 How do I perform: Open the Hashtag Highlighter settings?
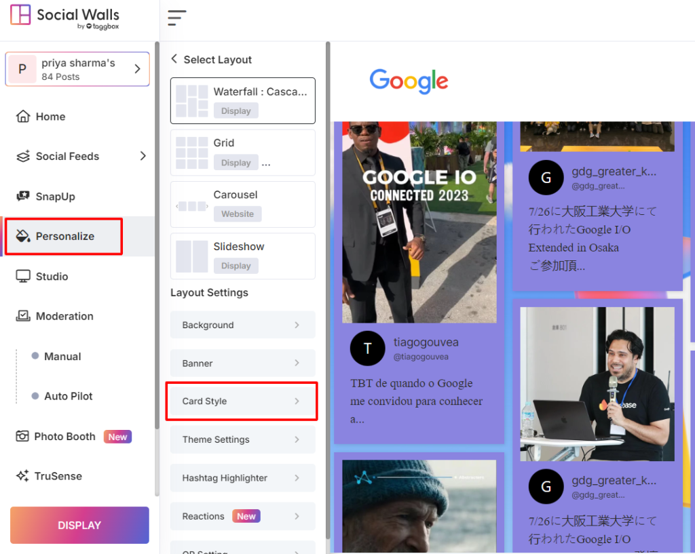(242, 478)
